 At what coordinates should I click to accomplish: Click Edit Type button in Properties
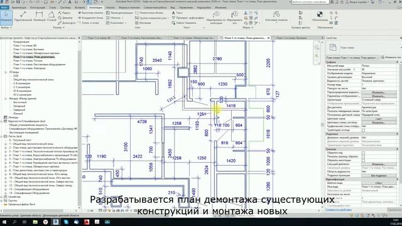[x=391, y=57]
